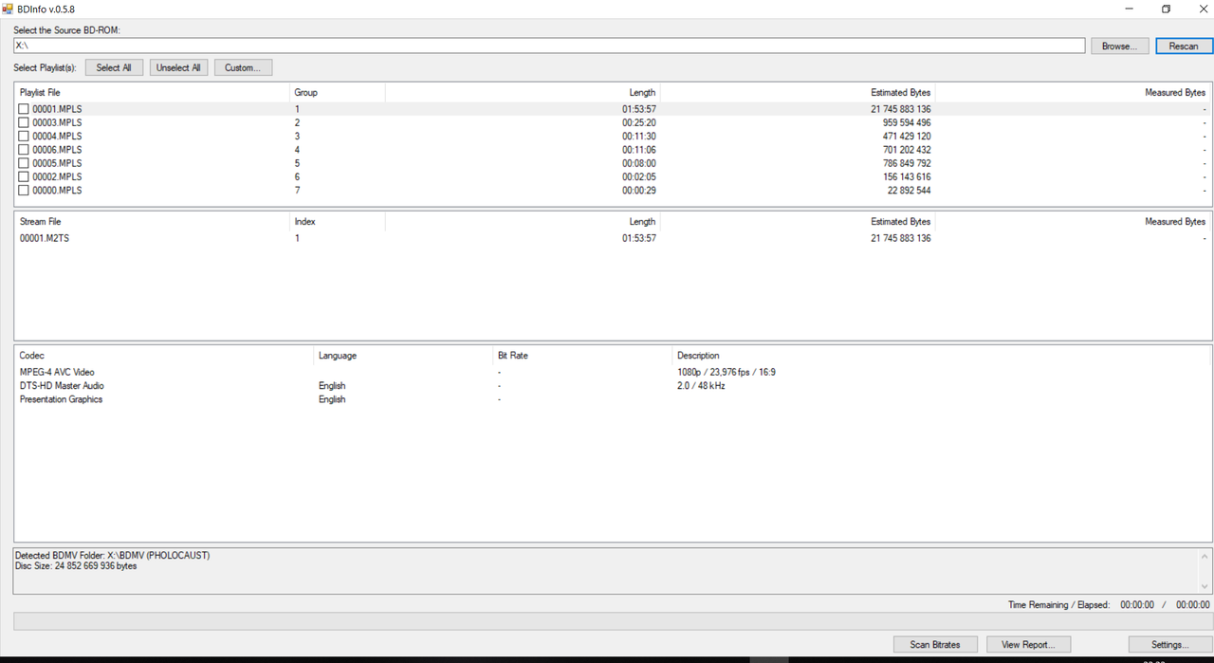
Task: Sort playlists by Playlist File header
Action: [x=153, y=92]
